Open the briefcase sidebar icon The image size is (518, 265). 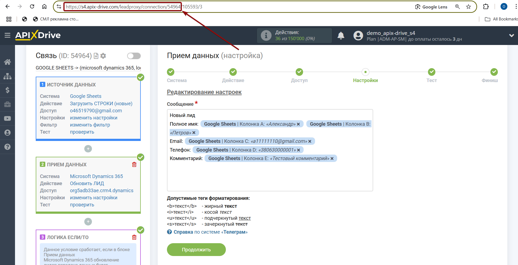pos(7,104)
